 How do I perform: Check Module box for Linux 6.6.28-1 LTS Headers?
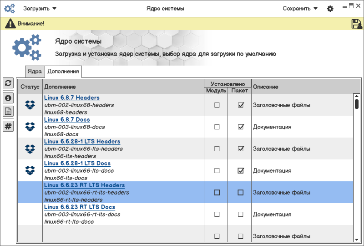[217, 149]
